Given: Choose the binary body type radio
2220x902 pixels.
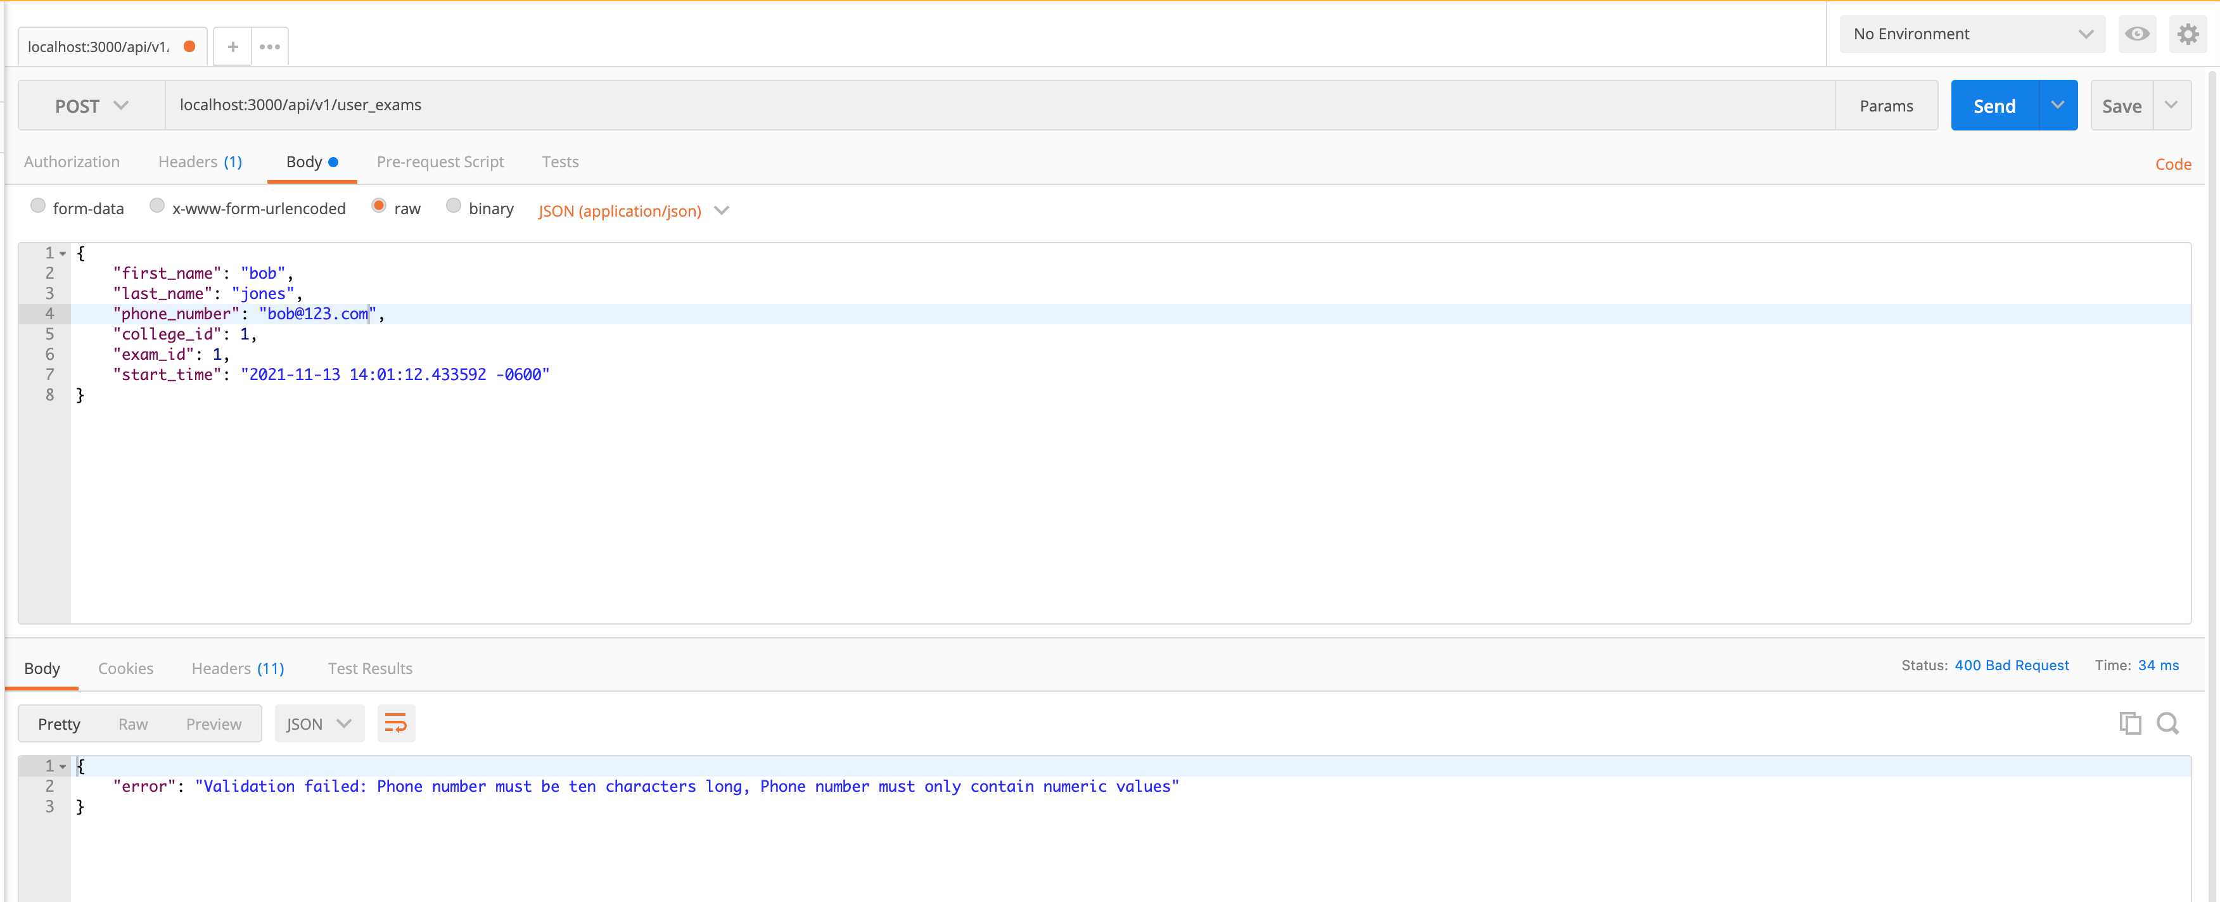Looking at the screenshot, I should pyautogui.click(x=453, y=206).
